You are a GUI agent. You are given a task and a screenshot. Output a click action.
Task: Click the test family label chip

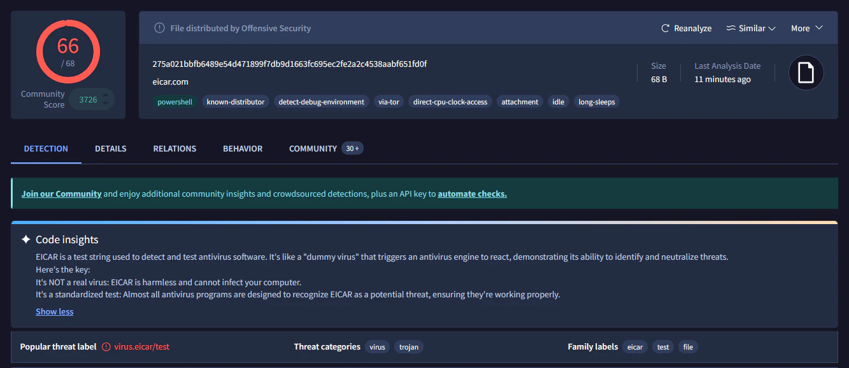coord(663,347)
